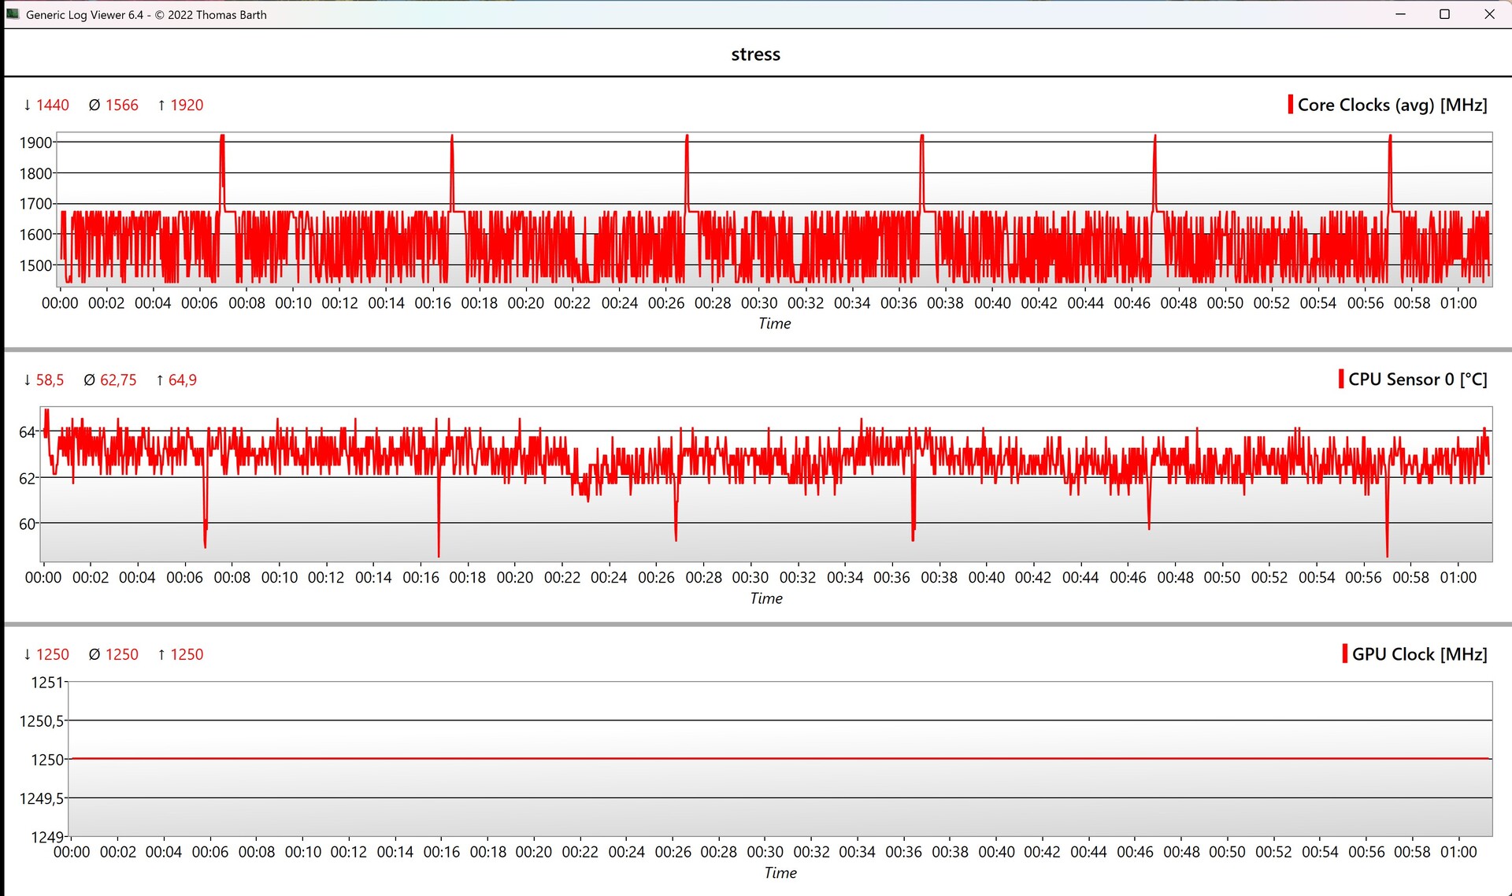Click the first 1920 MHz spike in Core Clocks
The image size is (1512, 896).
point(222,139)
